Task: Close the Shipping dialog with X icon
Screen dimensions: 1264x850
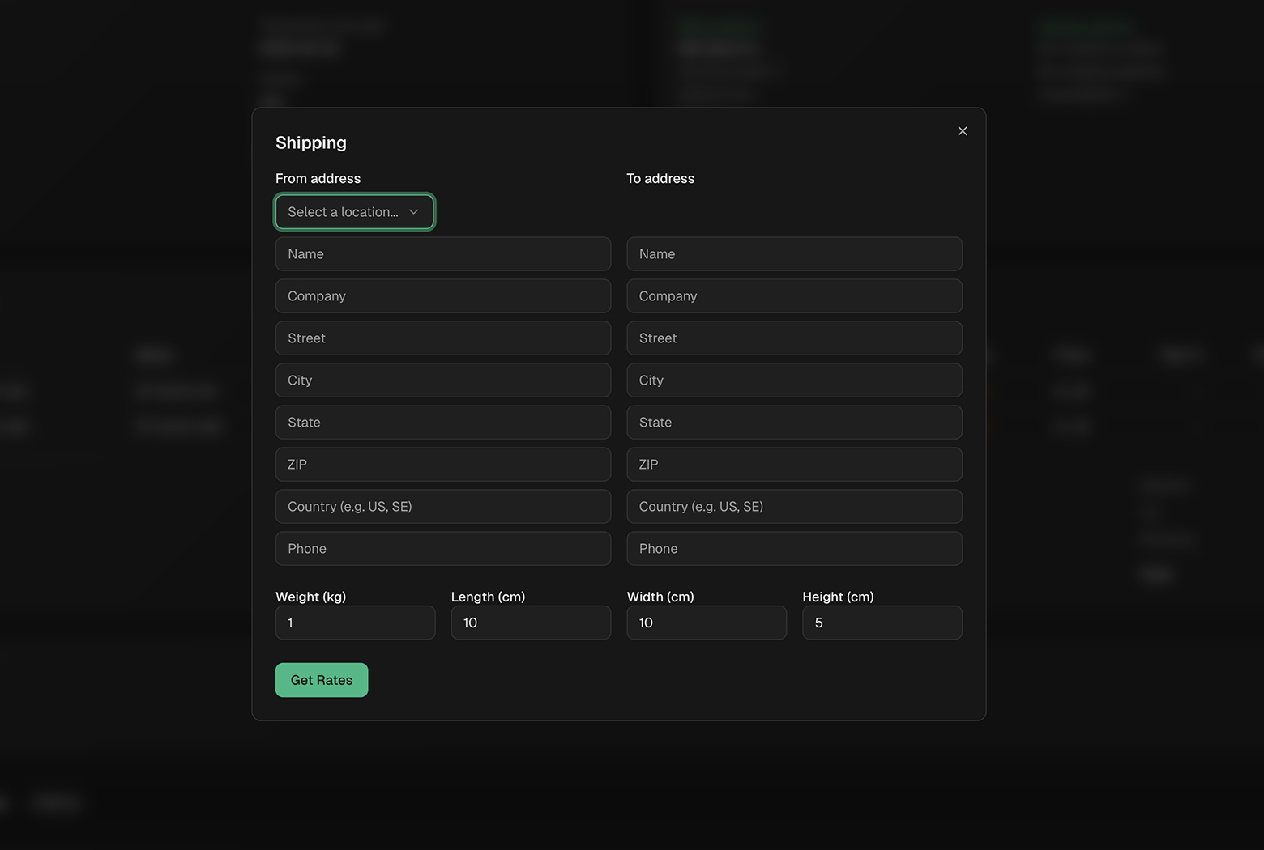Action: click(962, 131)
